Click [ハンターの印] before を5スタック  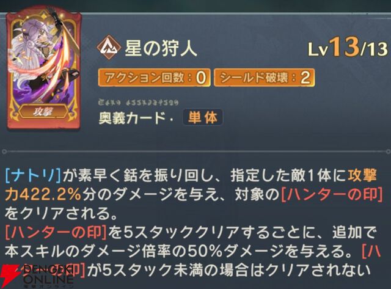point(56,233)
